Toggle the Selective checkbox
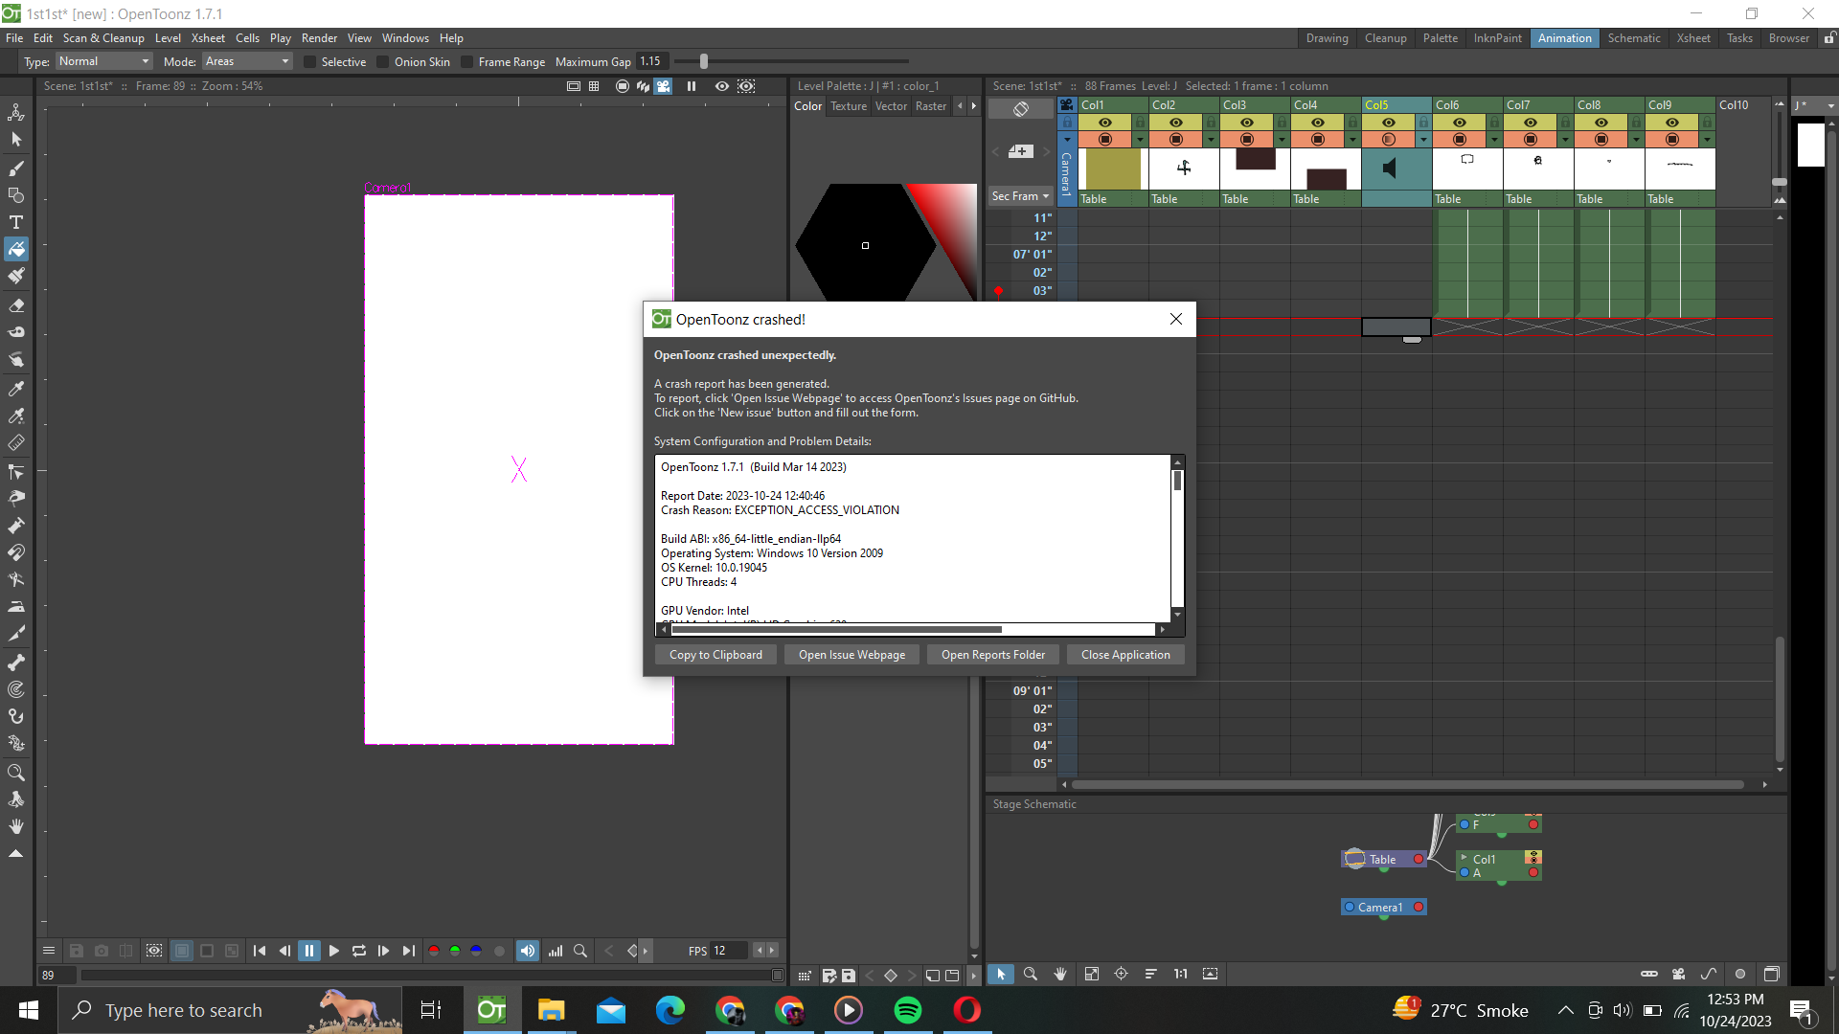Image resolution: width=1839 pixels, height=1034 pixels. pos(309,61)
